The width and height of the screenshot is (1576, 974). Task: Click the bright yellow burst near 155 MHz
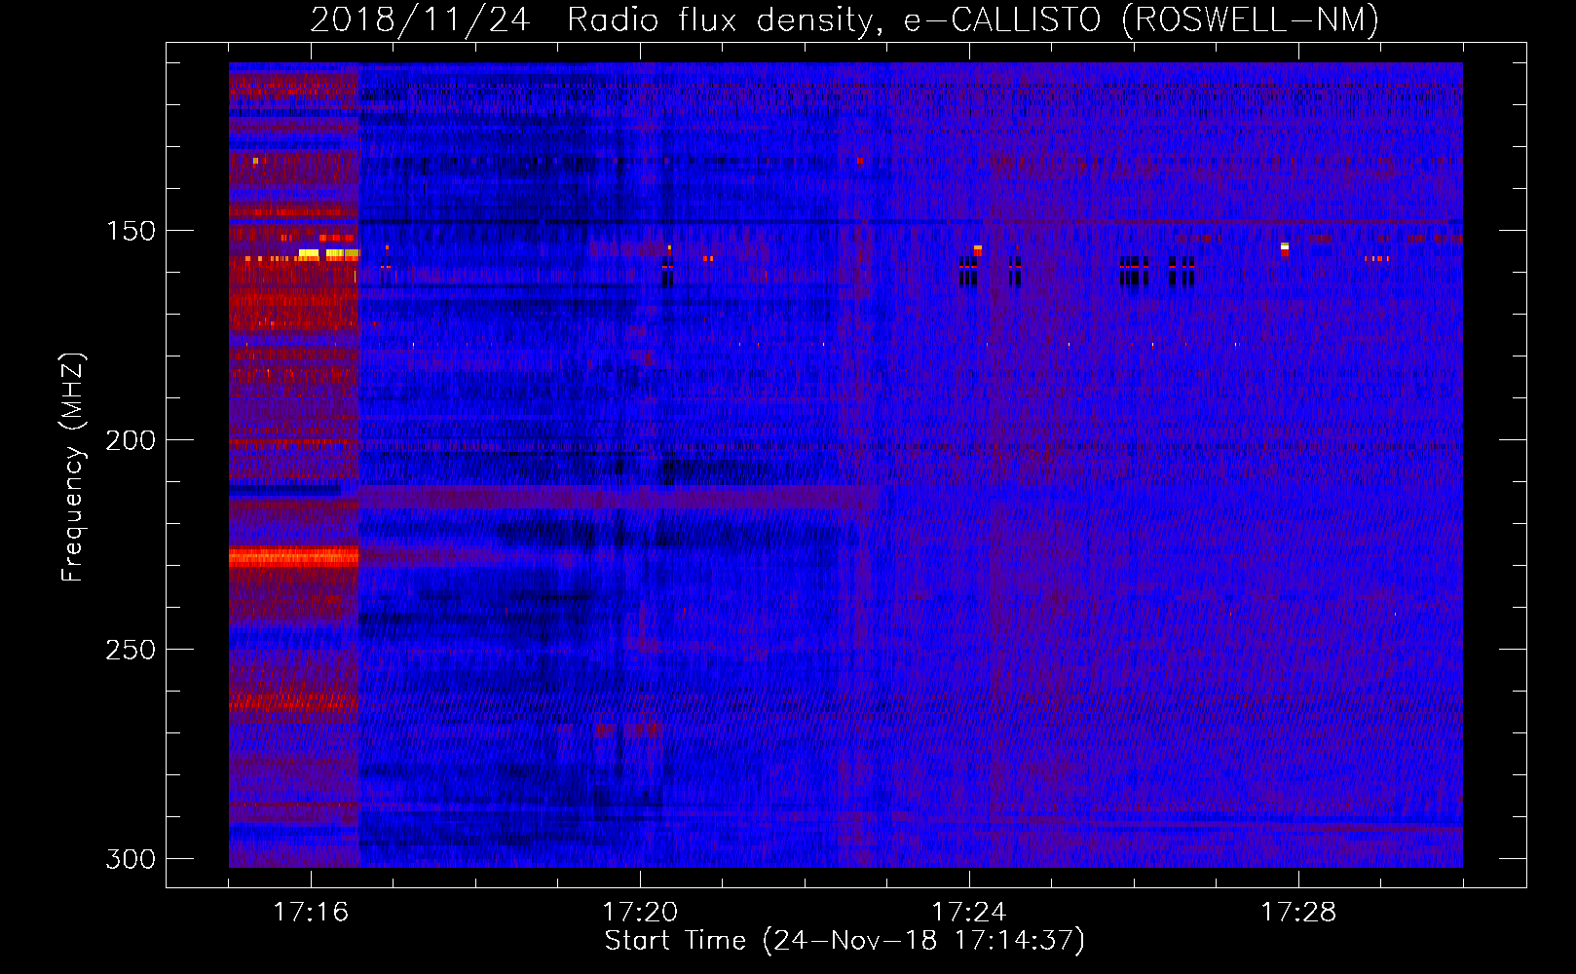[x=329, y=254]
